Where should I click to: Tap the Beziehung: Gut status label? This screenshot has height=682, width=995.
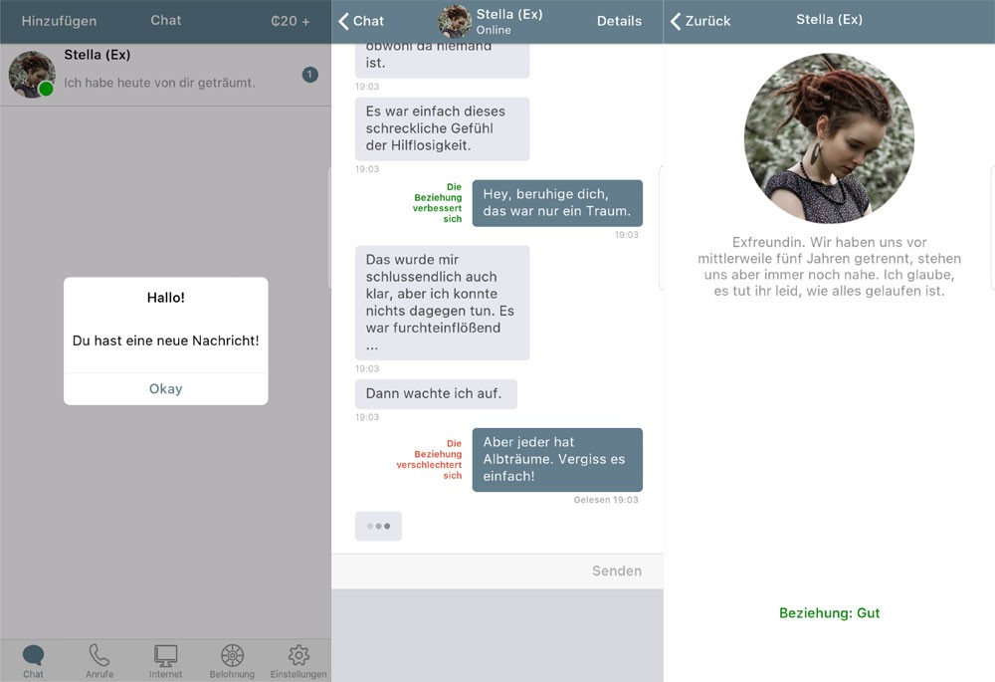(829, 613)
